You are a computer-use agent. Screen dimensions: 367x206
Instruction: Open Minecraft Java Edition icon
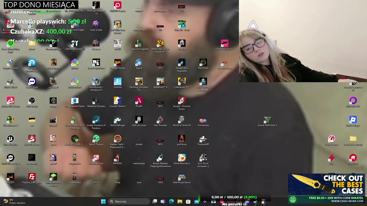[x=53, y=180]
